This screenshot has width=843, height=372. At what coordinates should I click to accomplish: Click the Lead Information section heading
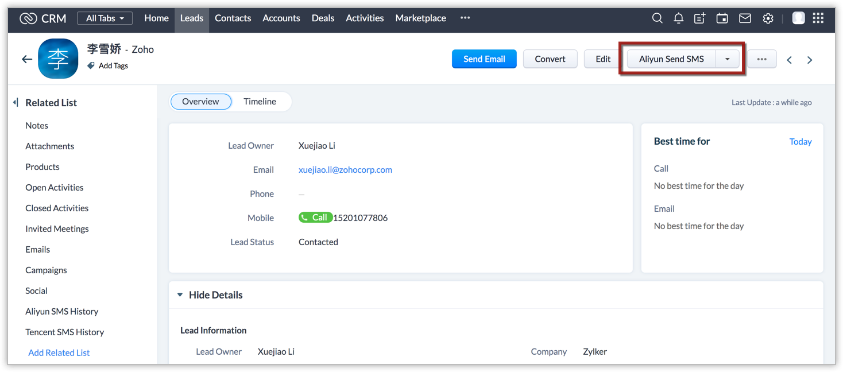[214, 331]
